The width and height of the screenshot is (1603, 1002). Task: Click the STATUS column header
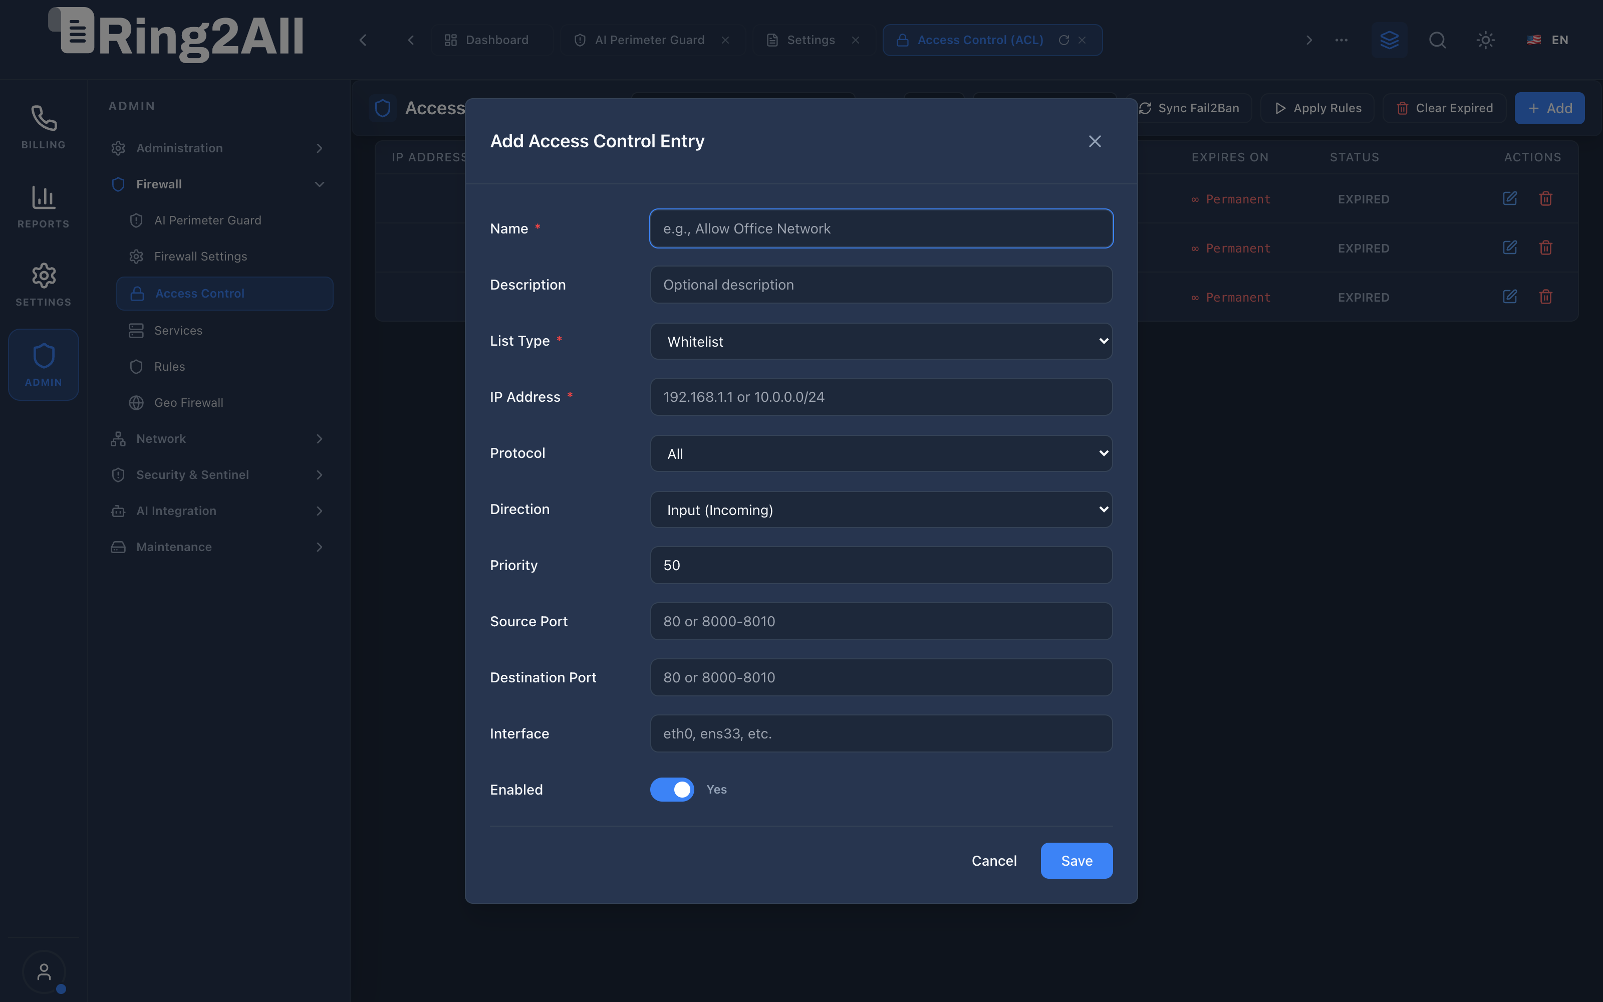[1354, 157]
